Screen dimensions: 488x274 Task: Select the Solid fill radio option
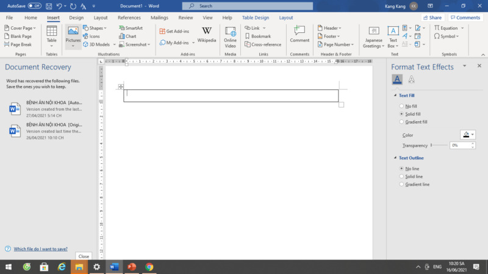tap(401, 114)
